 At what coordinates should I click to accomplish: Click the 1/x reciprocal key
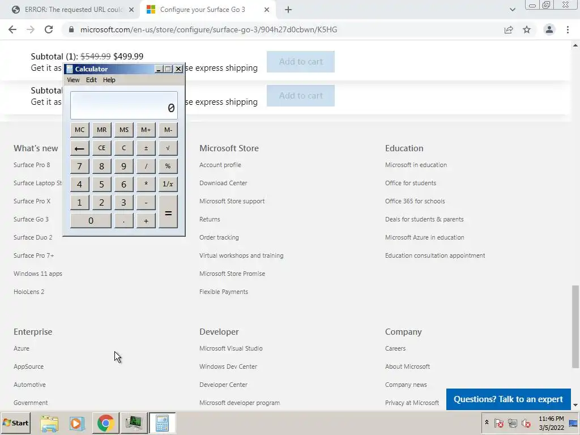click(168, 184)
